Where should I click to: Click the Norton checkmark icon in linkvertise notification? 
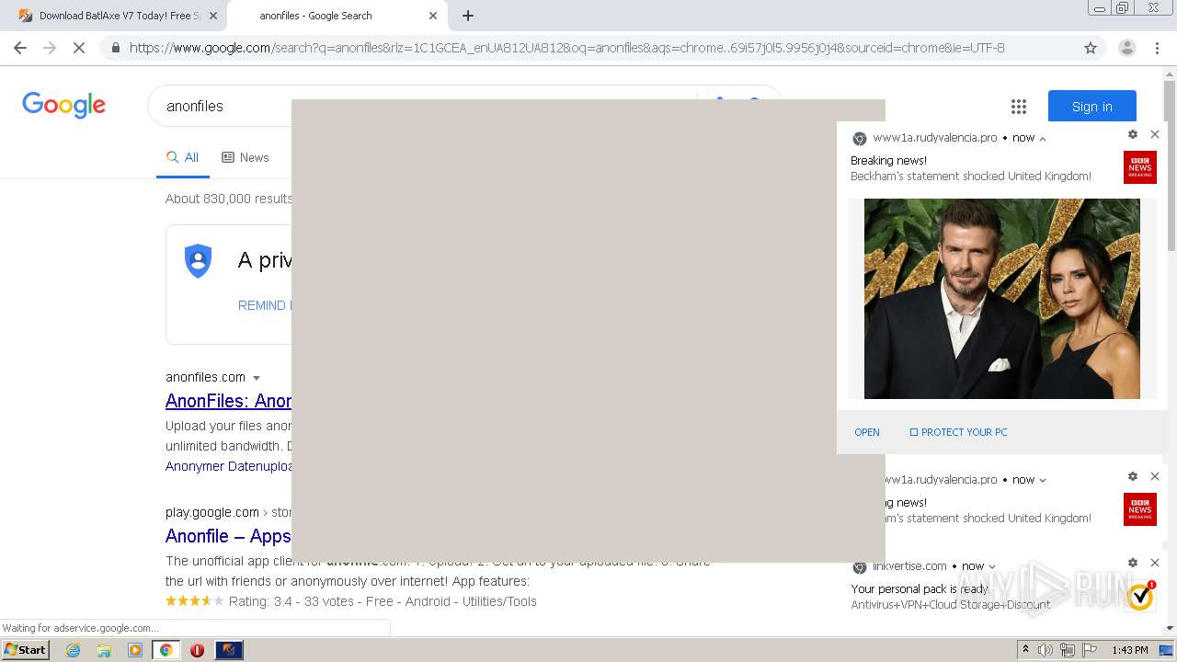pos(1140,596)
